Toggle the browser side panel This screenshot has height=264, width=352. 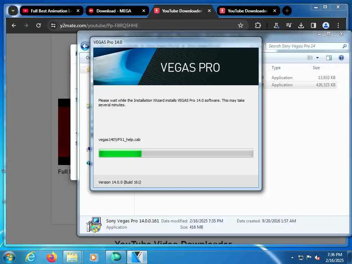pyautogui.click(x=313, y=25)
